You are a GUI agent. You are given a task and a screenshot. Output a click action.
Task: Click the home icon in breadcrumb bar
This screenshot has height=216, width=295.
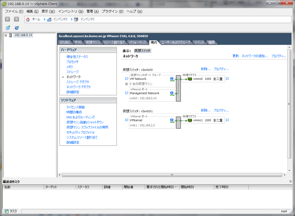point(28,20)
